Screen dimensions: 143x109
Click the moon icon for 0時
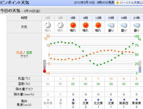[48, 25]
